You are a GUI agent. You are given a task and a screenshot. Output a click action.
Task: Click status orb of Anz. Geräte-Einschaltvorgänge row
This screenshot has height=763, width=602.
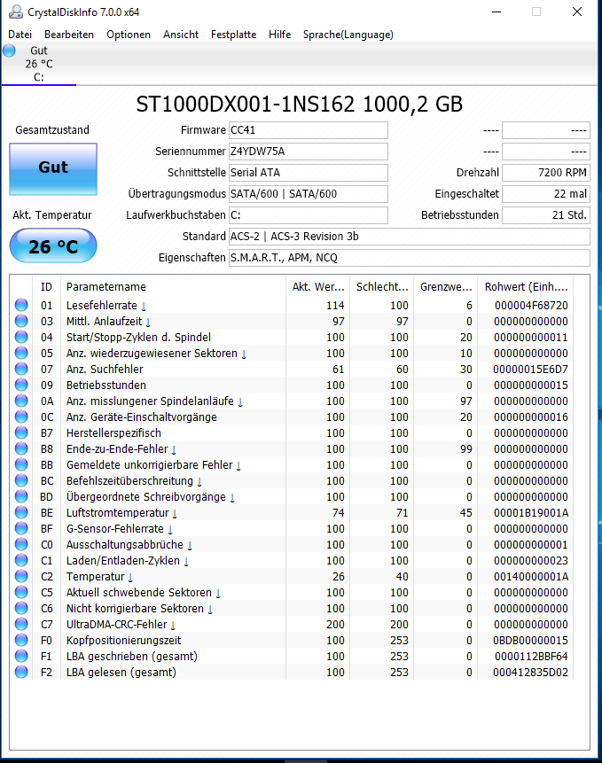pyautogui.click(x=21, y=417)
